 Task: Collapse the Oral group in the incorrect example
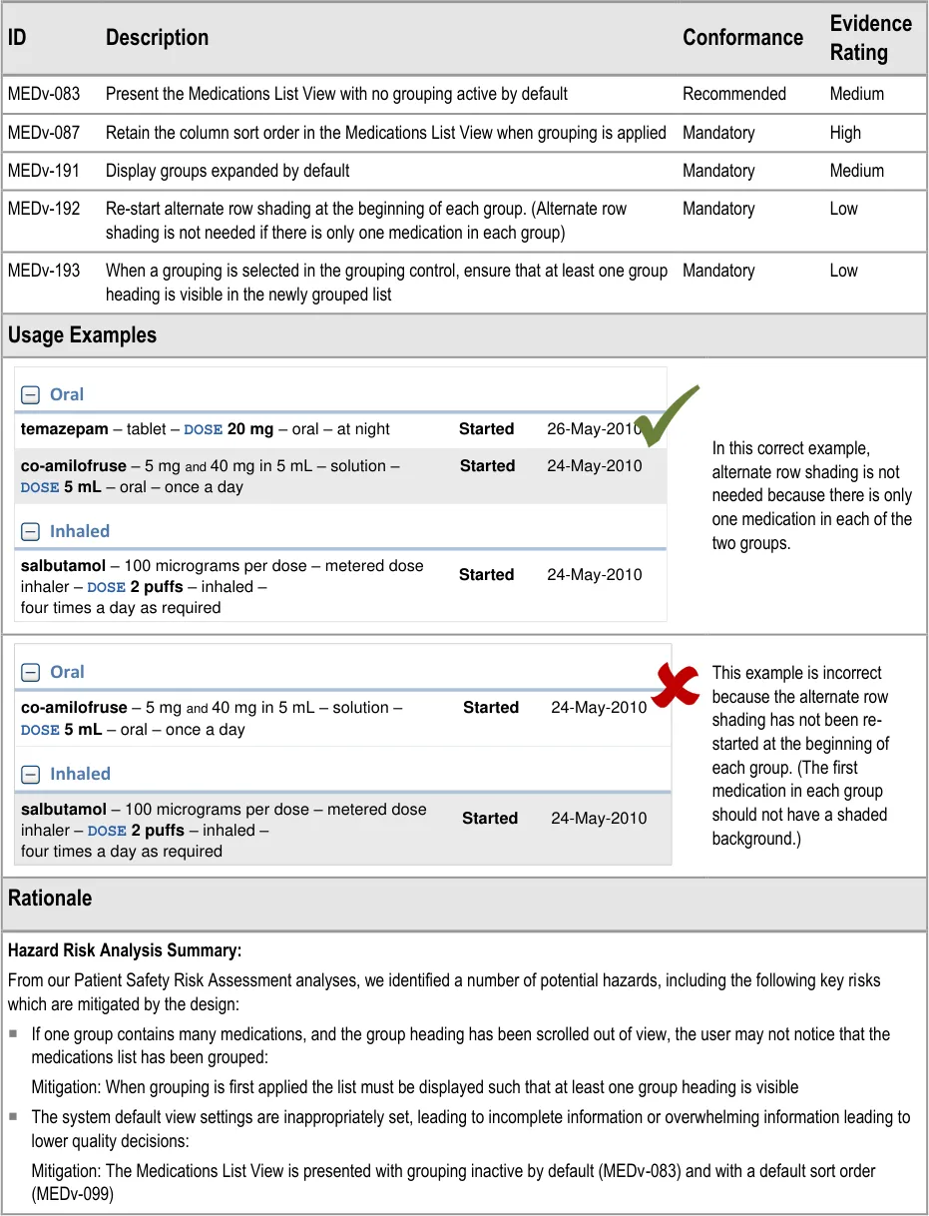(x=31, y=673)
